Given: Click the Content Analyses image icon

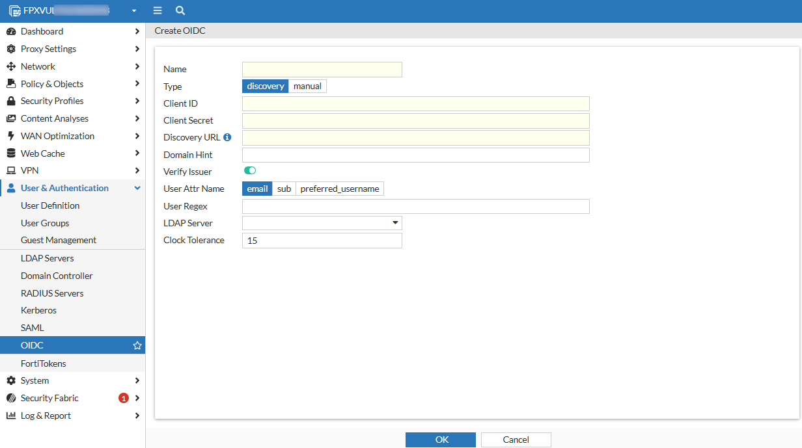Looking at the screenshot, I should (11, 118).
